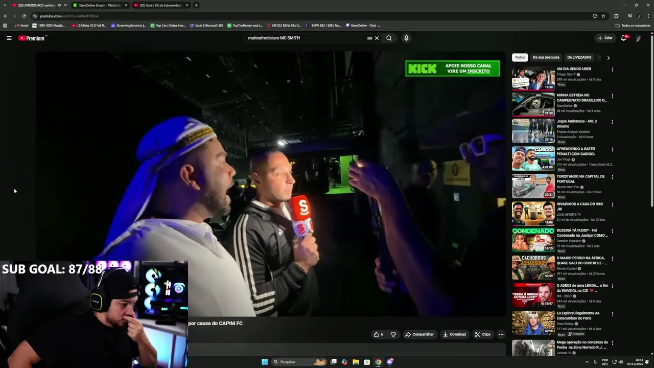Open options for MINHA ESTREIA NO CAMPEONATO video
This screenshot has height=368, width=654.
pyautogui.click(x=612, y=96)
